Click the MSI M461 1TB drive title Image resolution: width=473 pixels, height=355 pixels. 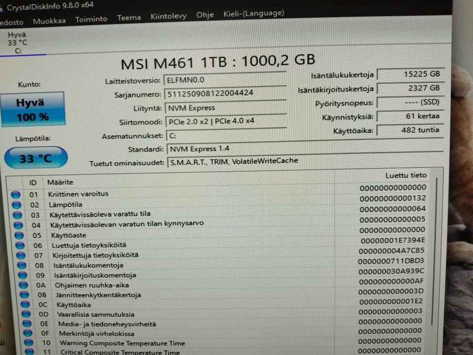(218, 62)
